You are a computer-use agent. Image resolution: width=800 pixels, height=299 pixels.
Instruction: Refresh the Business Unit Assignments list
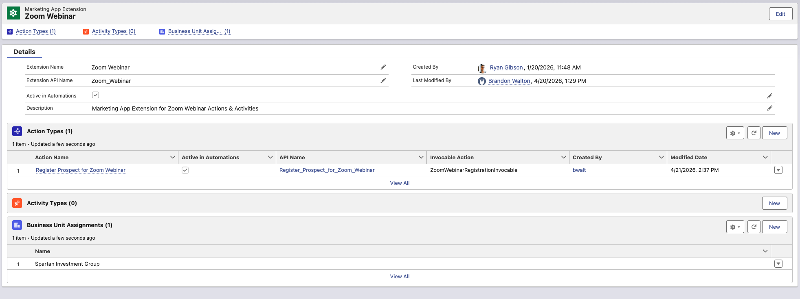[x=754, y=227]
